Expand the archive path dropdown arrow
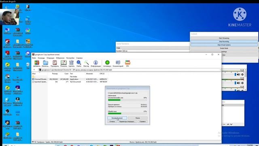Image resolution: width=259 pixels, height=146 pixels. coord(220,70)
